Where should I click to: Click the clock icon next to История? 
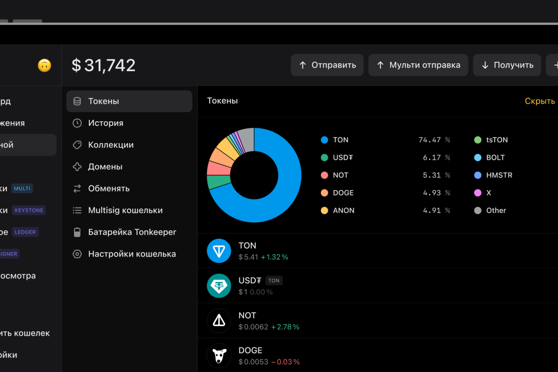77,123
